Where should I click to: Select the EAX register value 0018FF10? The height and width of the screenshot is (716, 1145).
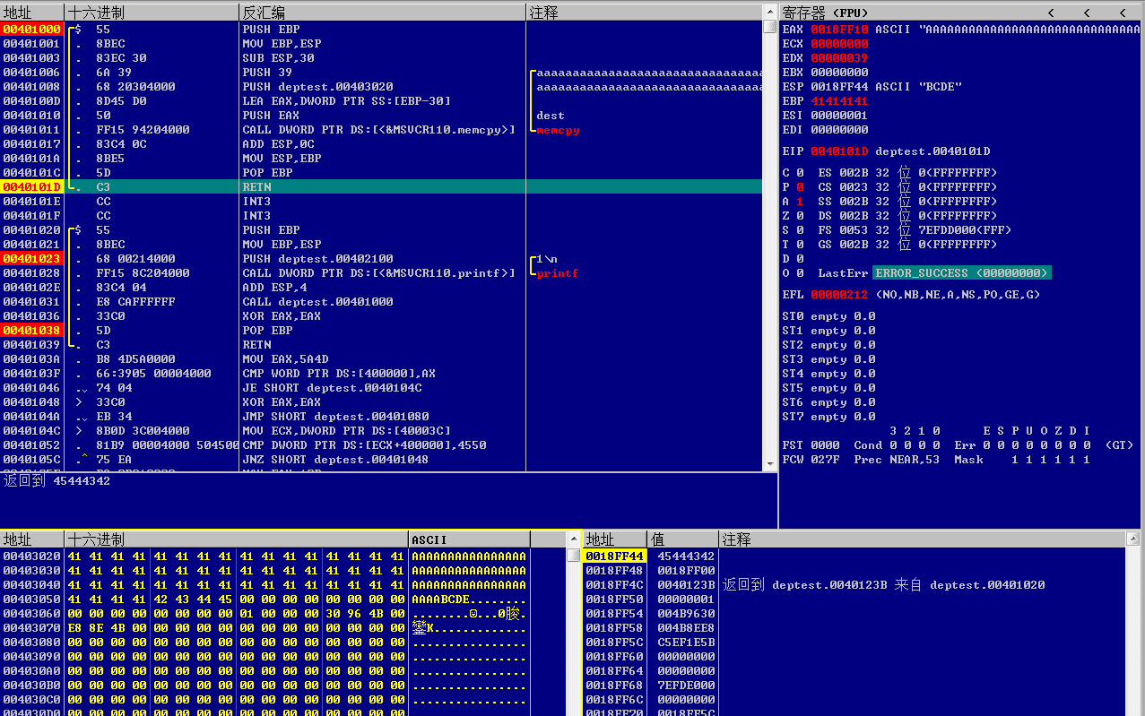(x=839, y=29)
